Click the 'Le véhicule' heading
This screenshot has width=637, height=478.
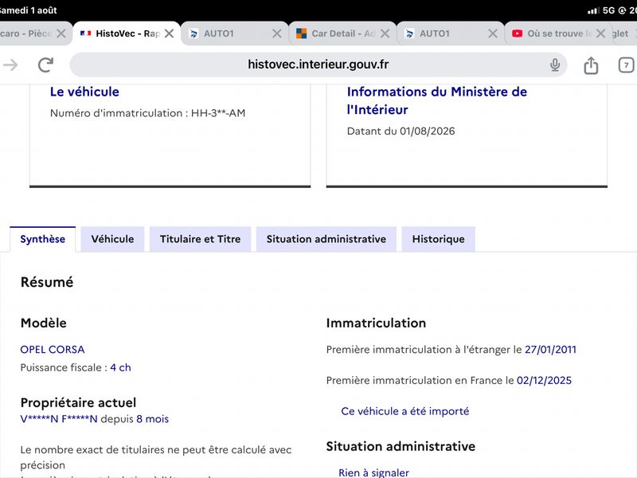pos(84,92)
